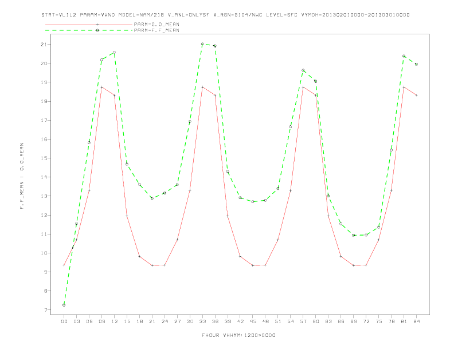Viewport: 454px width, 350px height.
Task: Click x-axis forecast hour label 78
Action: (x=391, y=321)
